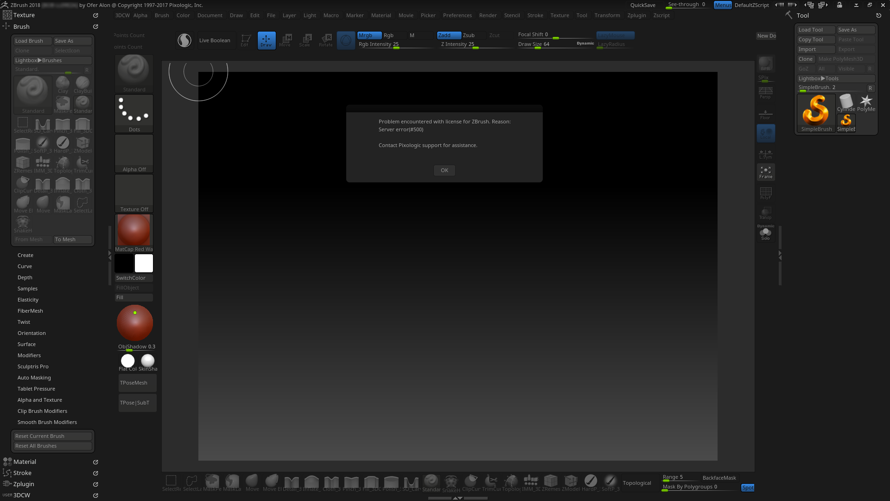Viewport: 890px width, 501px height.
Task: Click the Frame button in right shelf
Action: (x=766, y=172)
